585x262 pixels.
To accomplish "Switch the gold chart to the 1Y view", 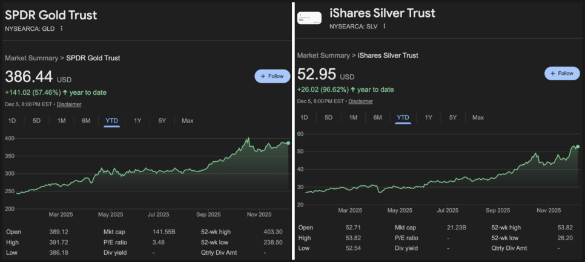I will [137, 121].
